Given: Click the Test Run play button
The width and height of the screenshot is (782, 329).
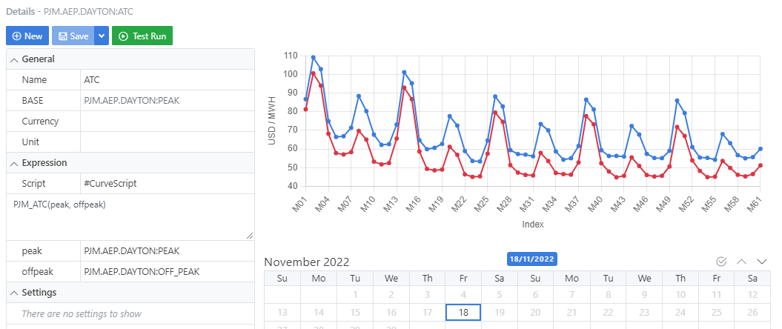Looking at the screenshot, I should (x=142, y=36).
